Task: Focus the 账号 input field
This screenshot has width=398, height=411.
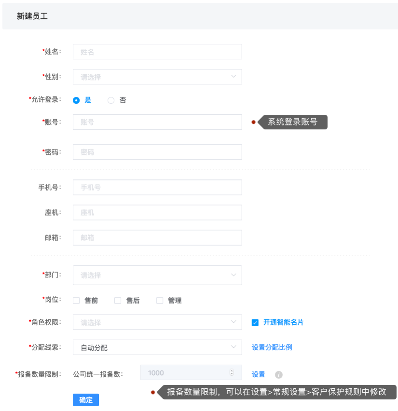Action: click(x=157, y=122)
